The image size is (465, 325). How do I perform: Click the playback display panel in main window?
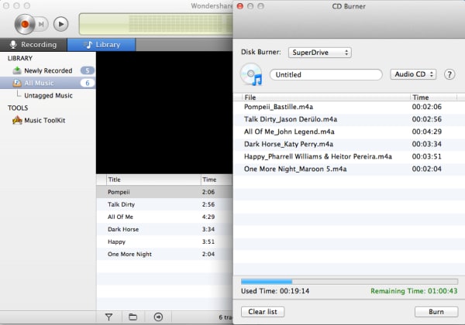(156, 24)
